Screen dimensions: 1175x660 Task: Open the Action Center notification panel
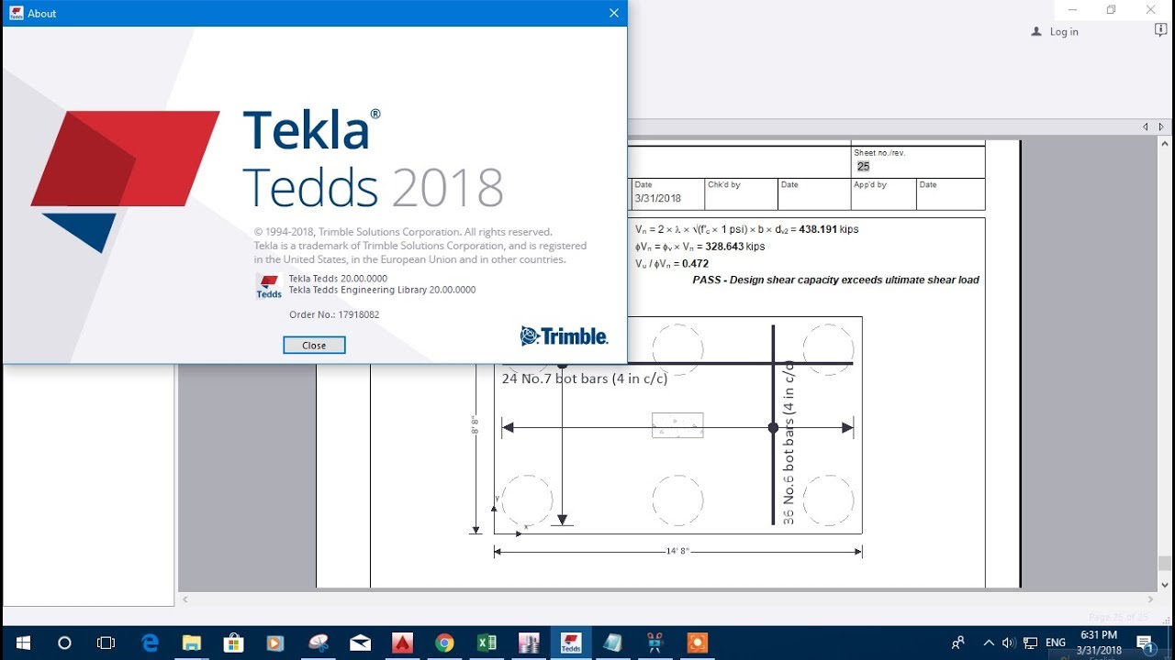click(1144, 643)
